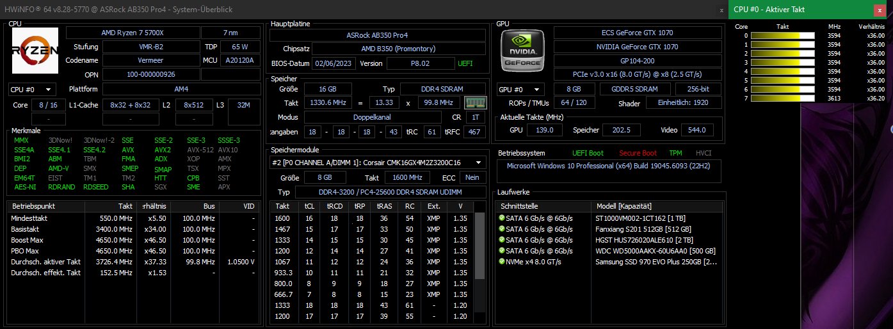The width and height of the screenshot is (893, 329).
Task: Click the Doppelkanal memory mode field
Action: click(x=373, y=117)
